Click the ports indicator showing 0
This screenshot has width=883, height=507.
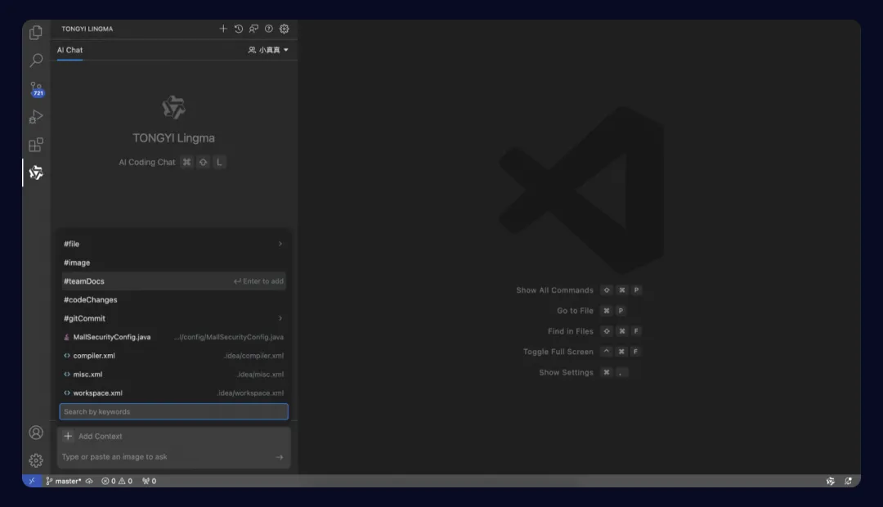150,481
